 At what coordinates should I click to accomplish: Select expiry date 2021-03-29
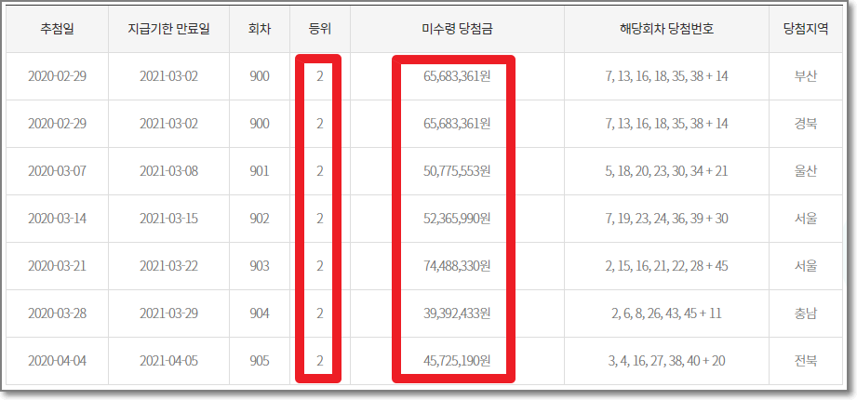point(168,313)
